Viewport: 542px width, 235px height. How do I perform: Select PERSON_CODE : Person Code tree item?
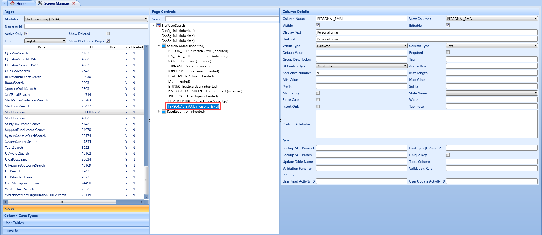198,51
